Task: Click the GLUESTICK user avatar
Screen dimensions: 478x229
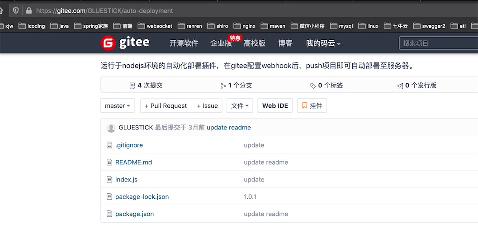Action: pos(111,128)
